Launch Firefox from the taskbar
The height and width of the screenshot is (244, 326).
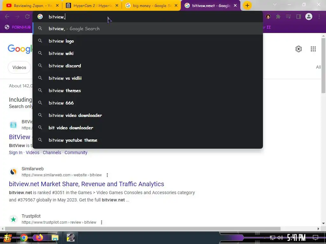point(39,238)
